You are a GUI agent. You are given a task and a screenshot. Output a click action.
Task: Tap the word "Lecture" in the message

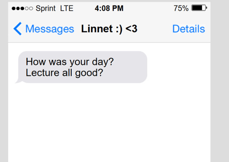pos(42,73)
